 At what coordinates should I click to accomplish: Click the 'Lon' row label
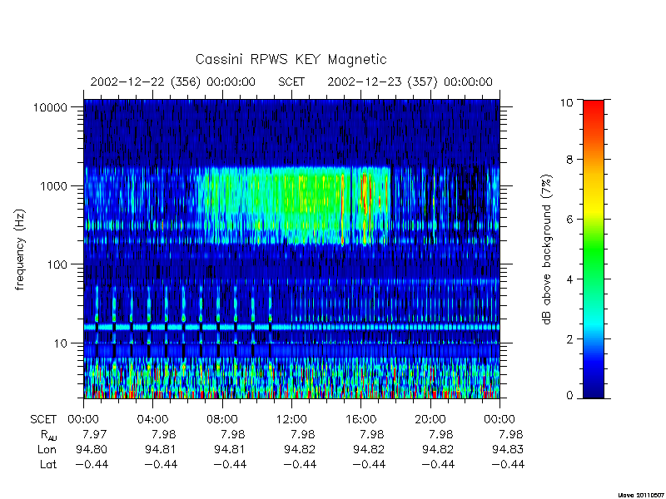(47, 449)
